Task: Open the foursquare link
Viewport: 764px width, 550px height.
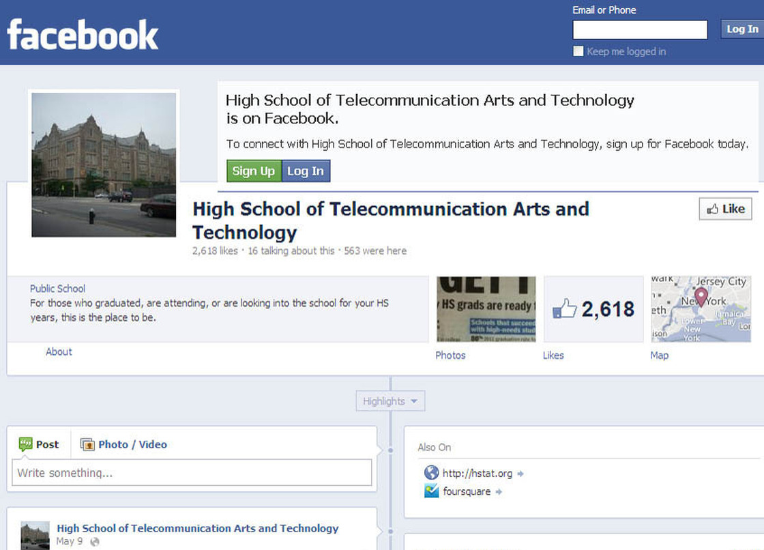Action: click(467, 491)
